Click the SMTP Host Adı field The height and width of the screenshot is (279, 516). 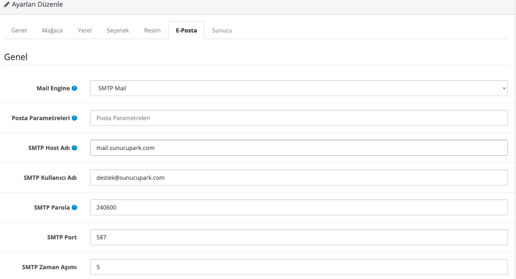tap(299, 148)
